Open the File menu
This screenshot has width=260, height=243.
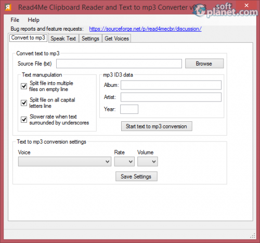tap(15, 20)
